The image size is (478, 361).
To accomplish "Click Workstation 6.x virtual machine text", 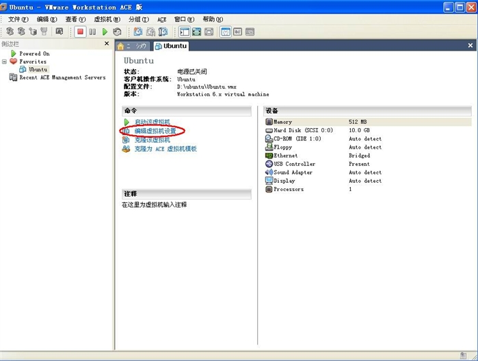I will pos(223,95).
